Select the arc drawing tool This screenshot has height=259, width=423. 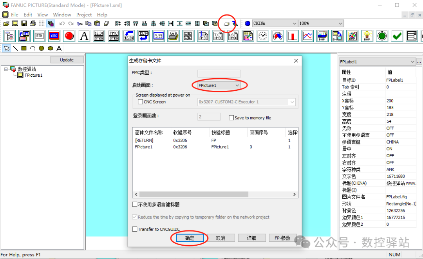click(x=33, y=48)
